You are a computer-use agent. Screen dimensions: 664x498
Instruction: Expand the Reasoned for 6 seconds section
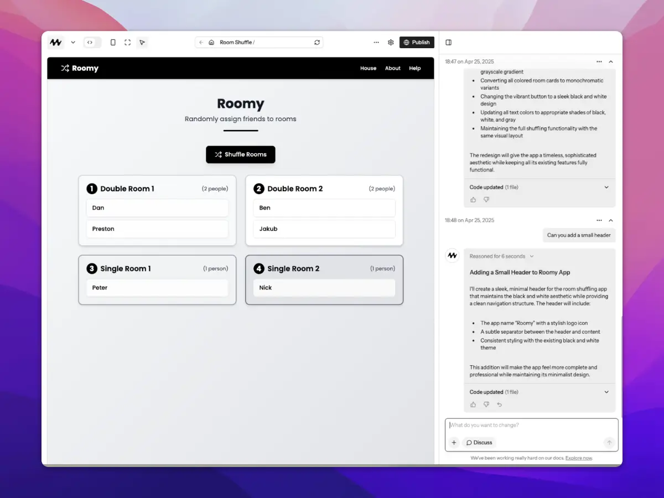pos(501,256)
